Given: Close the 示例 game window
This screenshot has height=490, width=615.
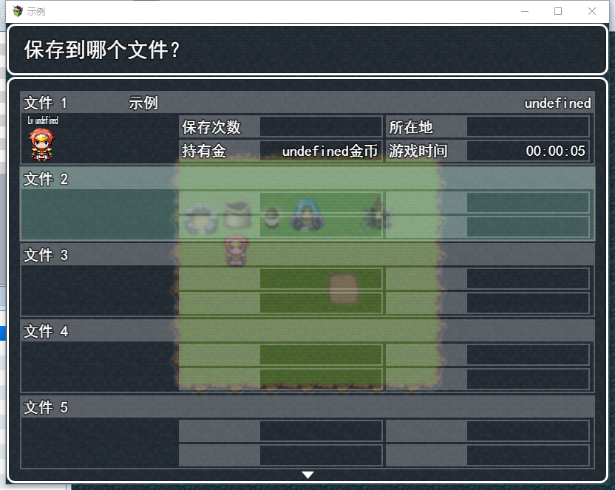Looking at the screenshot, I should pos(592,11).
